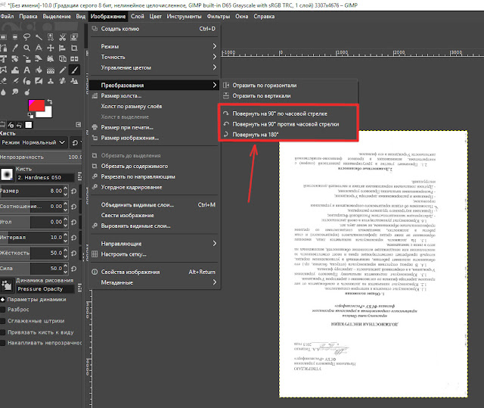Click the brush name field Hardness 050
The image size is (484, 408).
tap(45, 177)
